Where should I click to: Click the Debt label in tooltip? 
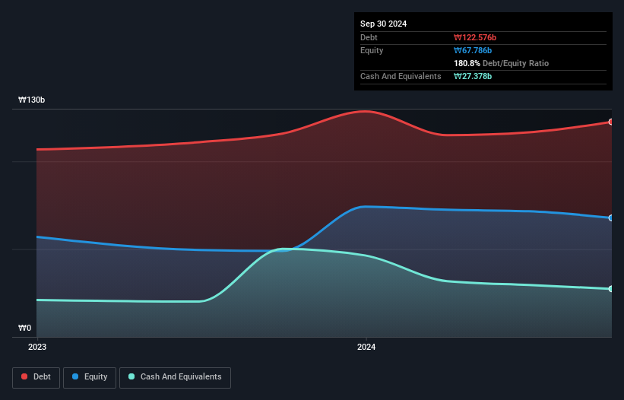coord(369,37)
